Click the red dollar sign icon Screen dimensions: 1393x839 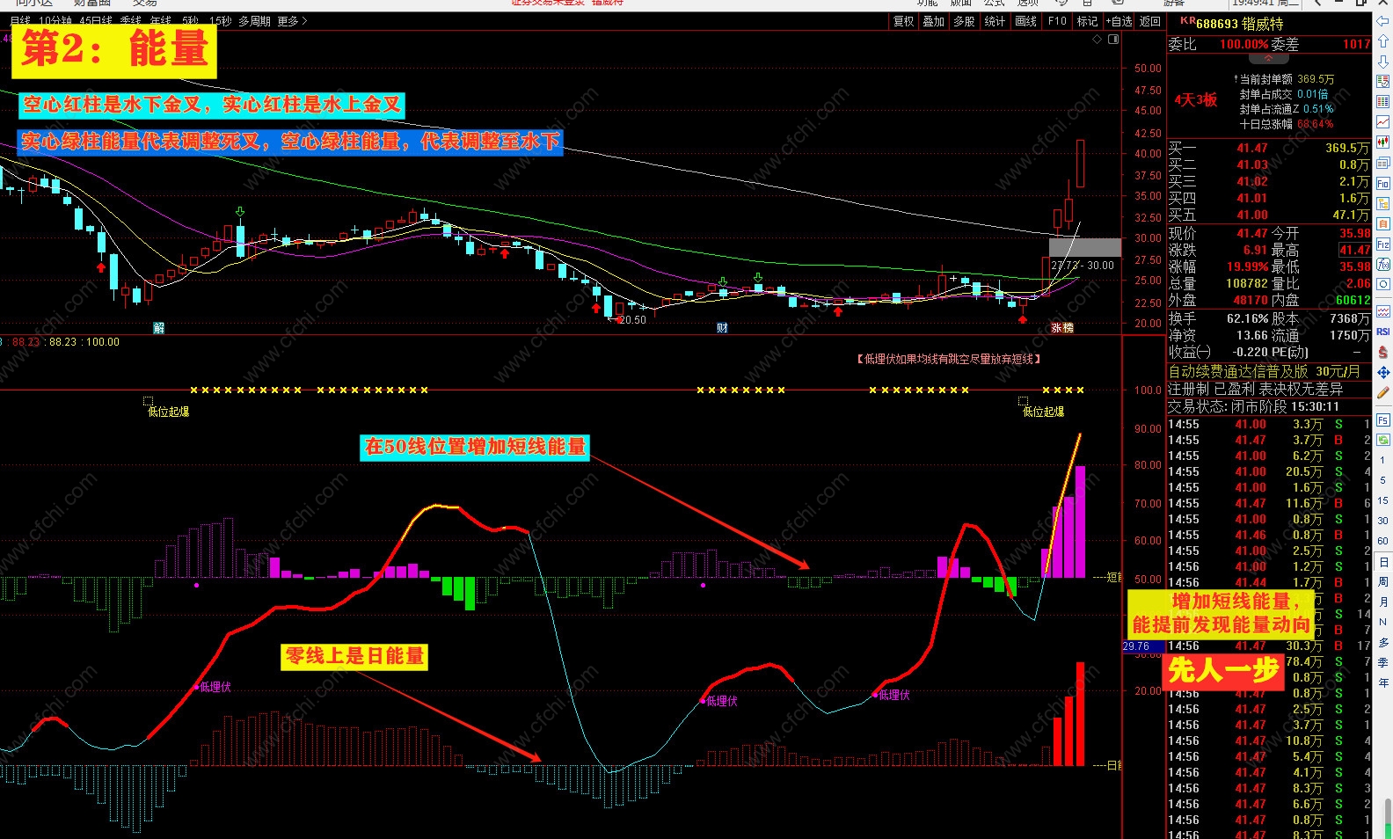[1382, 352]
